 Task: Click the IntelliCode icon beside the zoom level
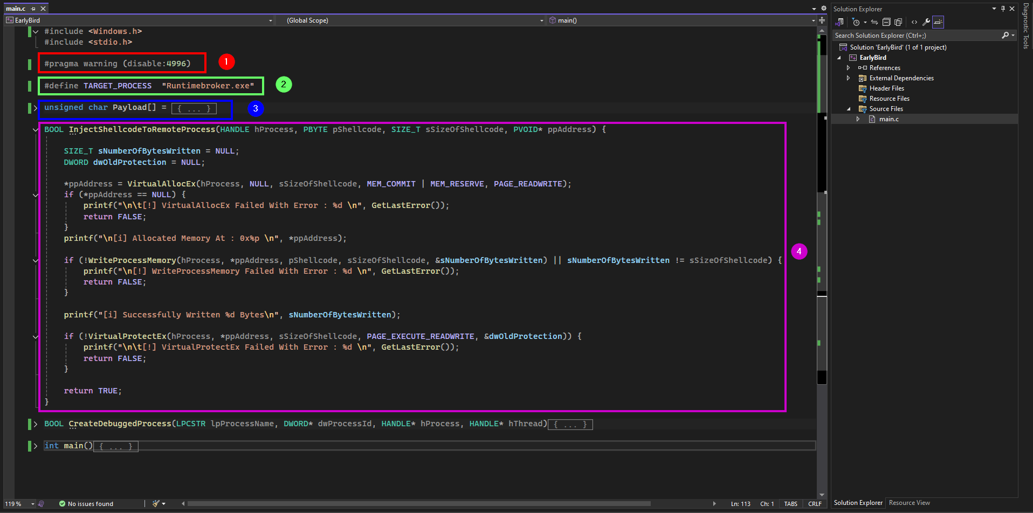pos(41,504)
